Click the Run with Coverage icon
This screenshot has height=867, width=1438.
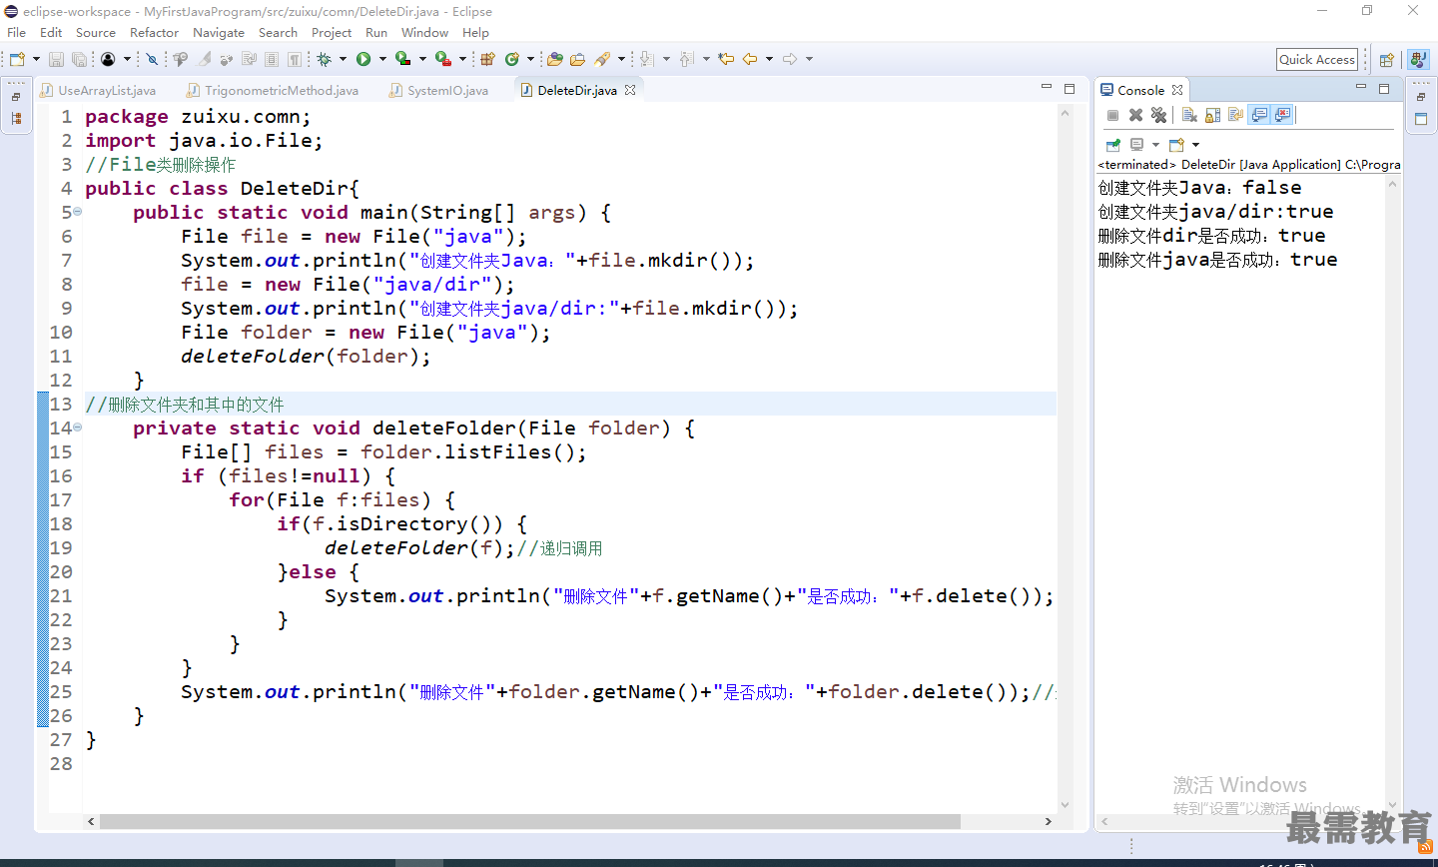click(x=402, y=59)
